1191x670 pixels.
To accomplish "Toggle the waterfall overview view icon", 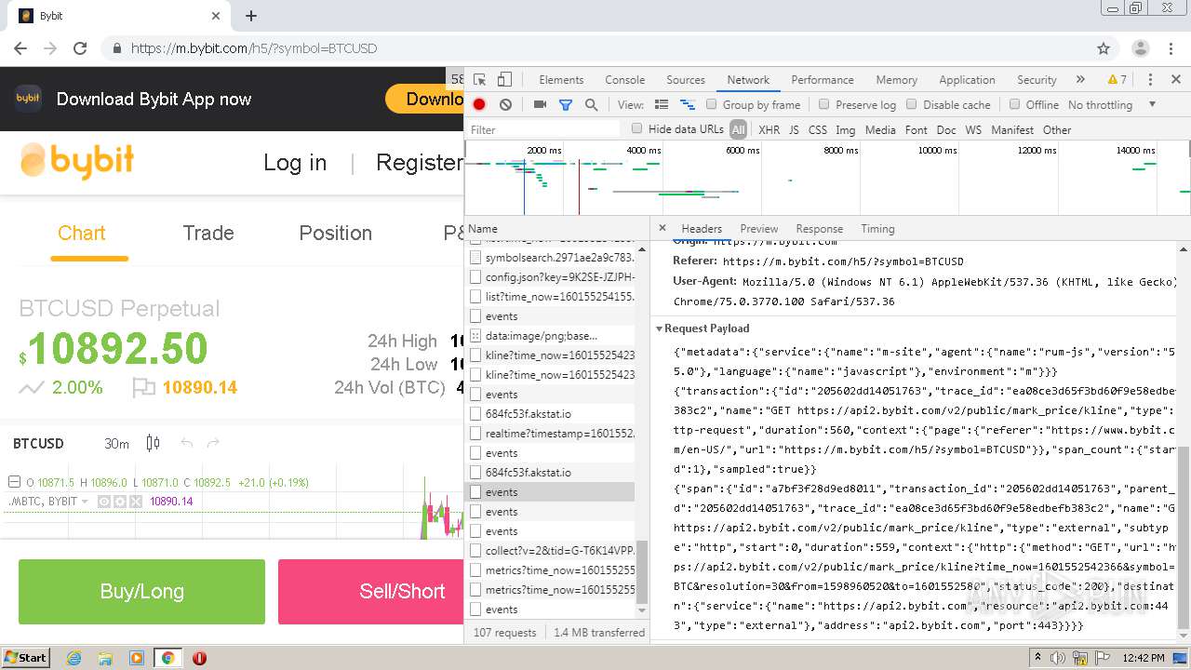I will 688,105.
